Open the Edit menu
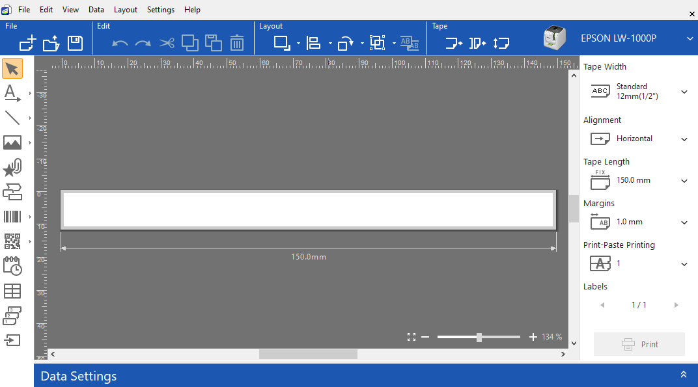 46,10
